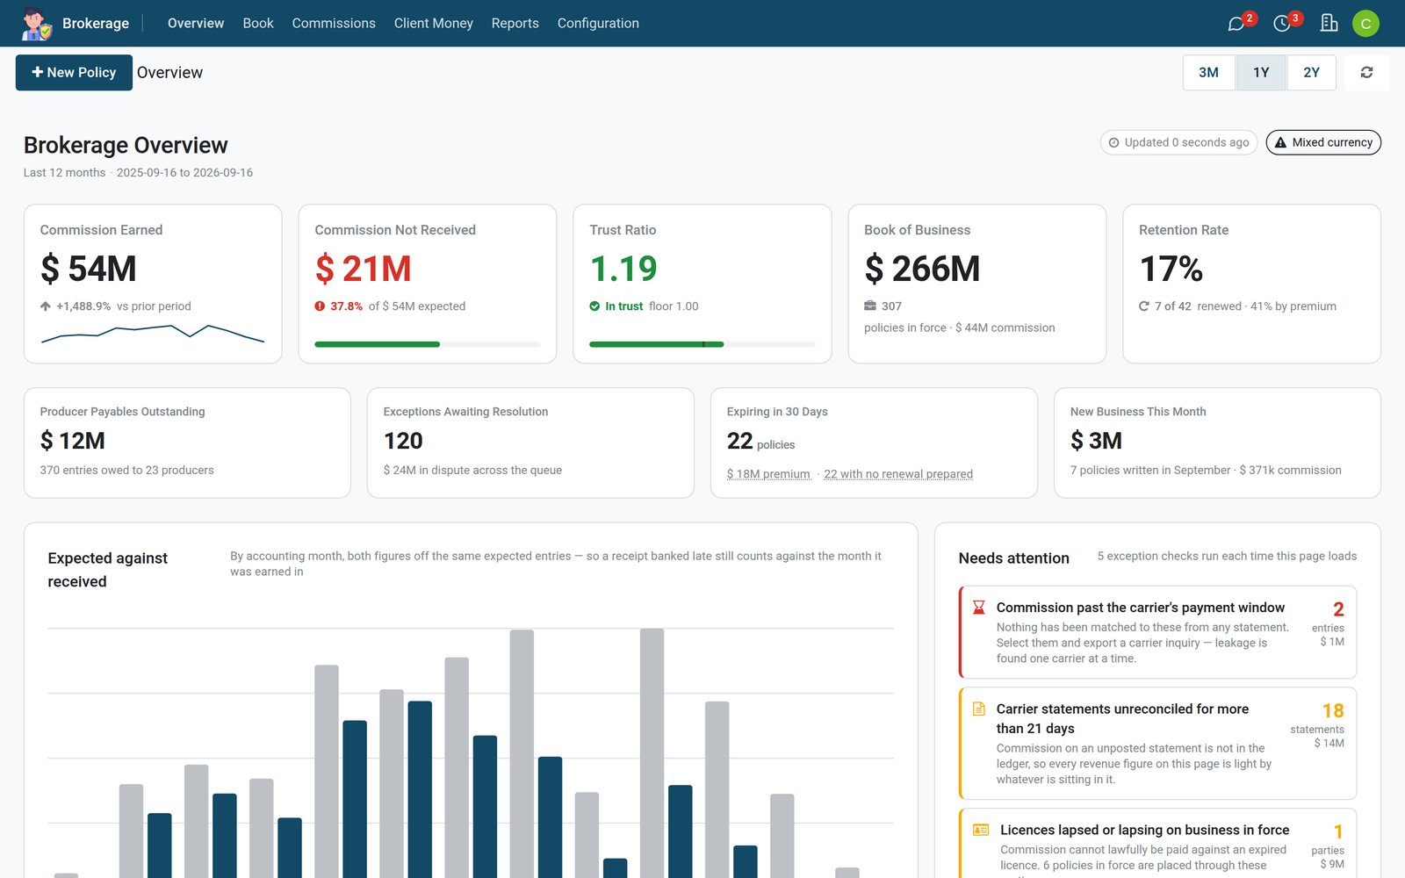Viewport: 1405px width, 878px height.
Task: Click the Brokerage brand name
Action: click(x=96, y=23)
